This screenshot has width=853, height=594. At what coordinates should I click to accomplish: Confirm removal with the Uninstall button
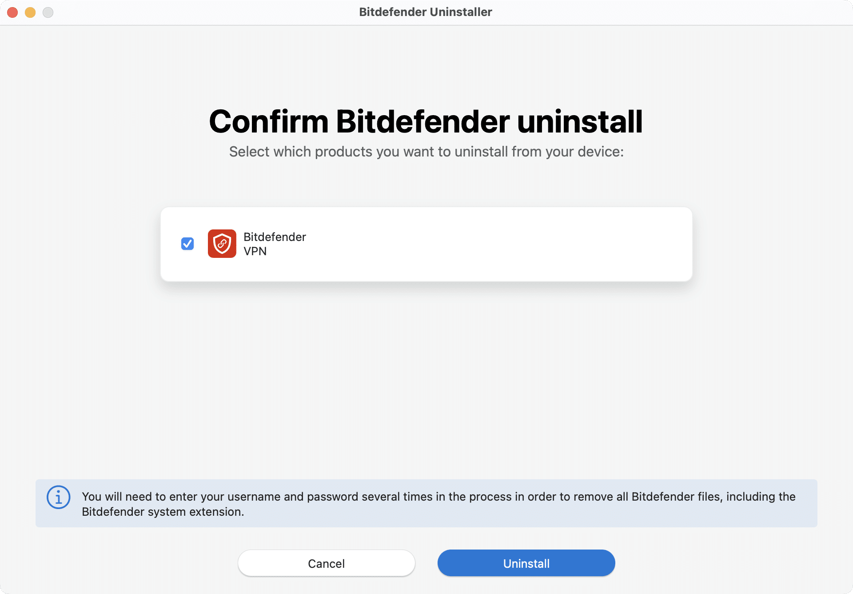[x=526, y=563]
